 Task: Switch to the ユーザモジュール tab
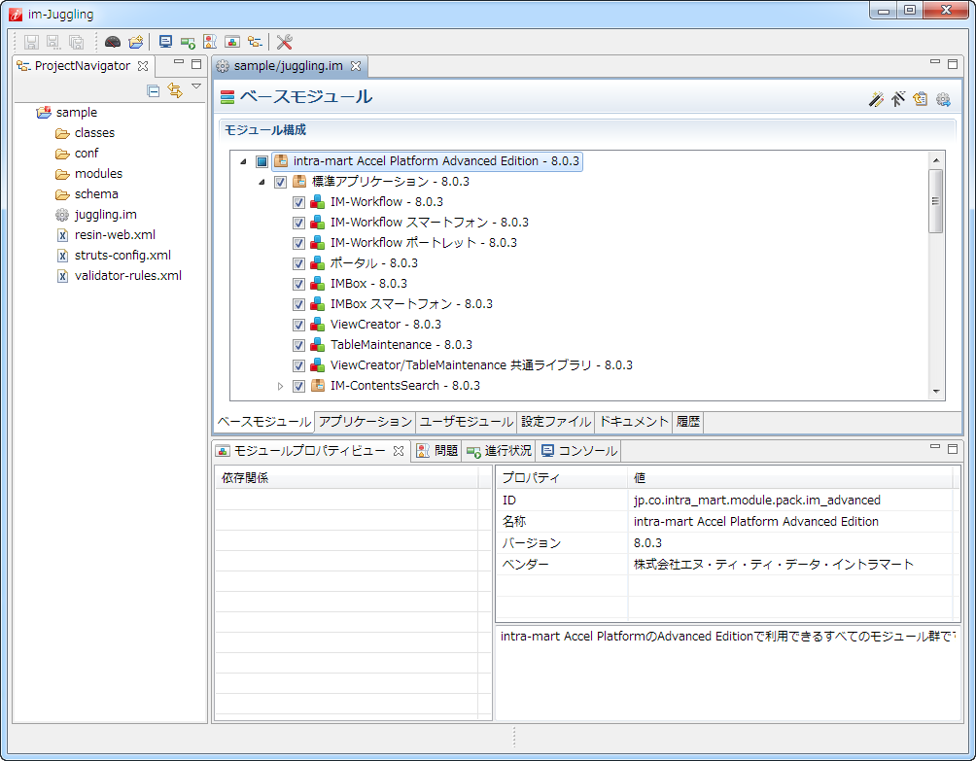[467, 422]
